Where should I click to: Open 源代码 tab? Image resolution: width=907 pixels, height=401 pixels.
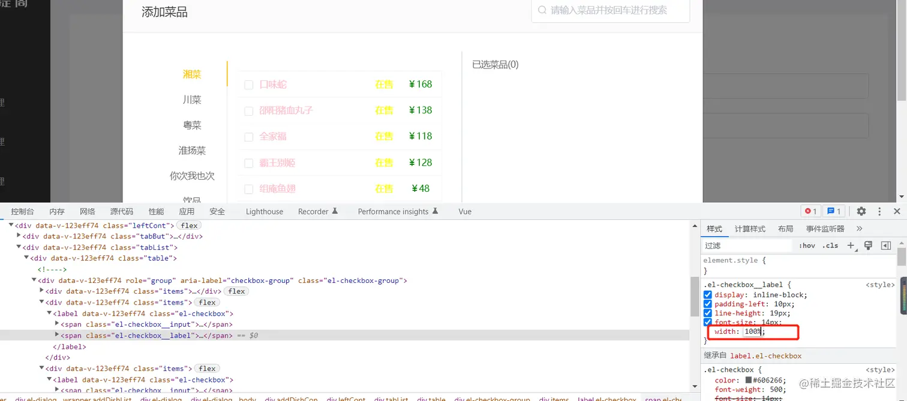(x=122, y=211)
